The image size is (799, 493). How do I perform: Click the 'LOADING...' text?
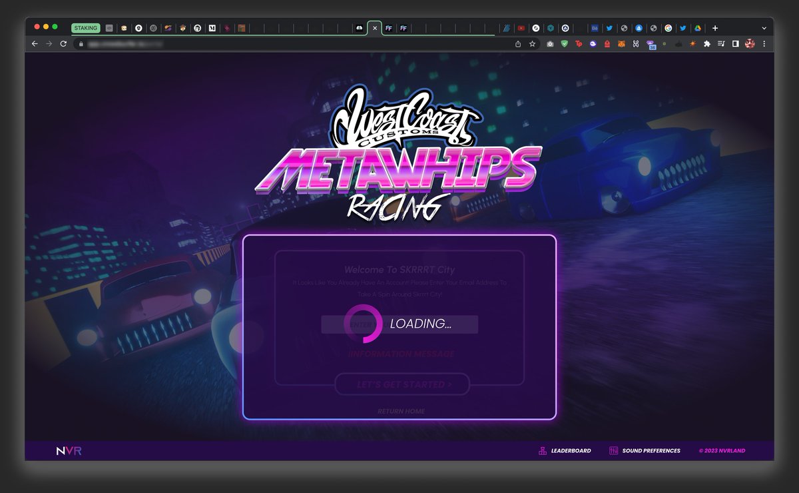coord(421,324)
